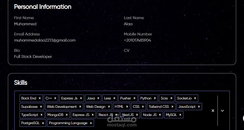Click the Web Development tag label
244x130 pixels.
pyautogui.click(x=62, y=107)
